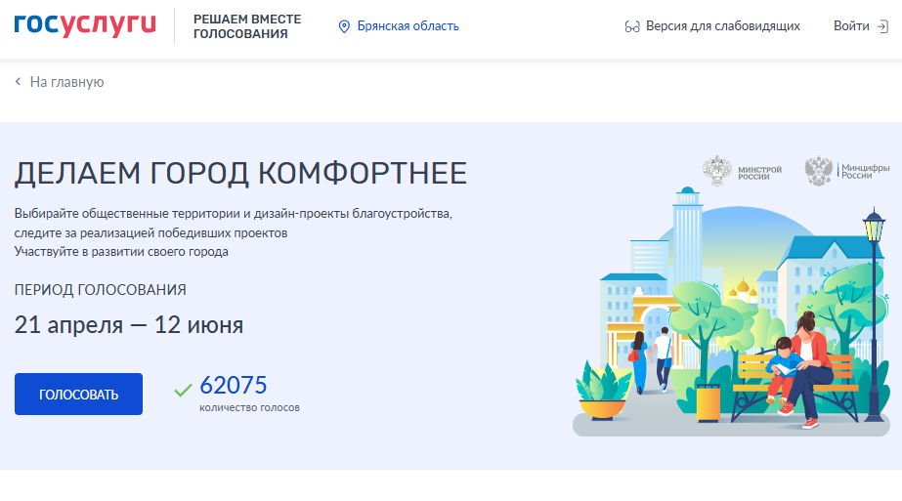The height and width of the screenshot is (501, 902).
Task: Click the login arrow icon next to Войти
Action: point(882,26)
